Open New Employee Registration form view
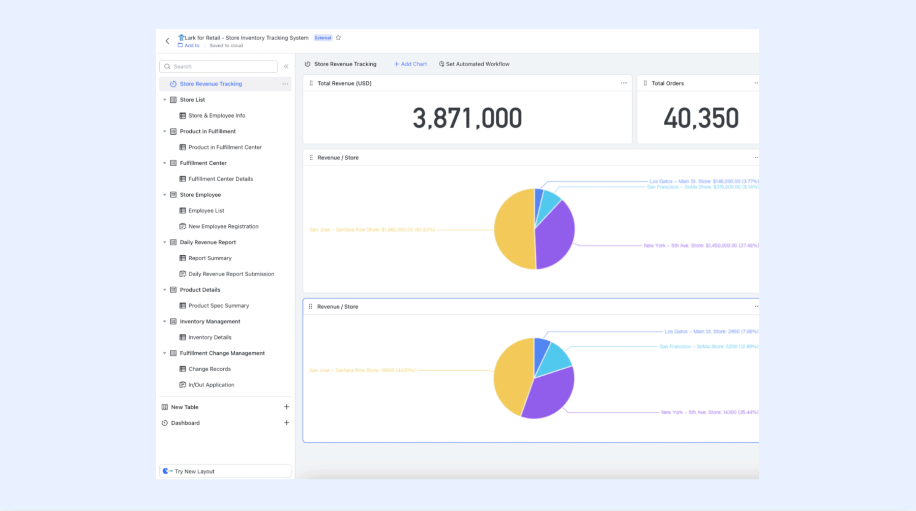The width and height of the screenshot is (916, 511). coord(223,226)
